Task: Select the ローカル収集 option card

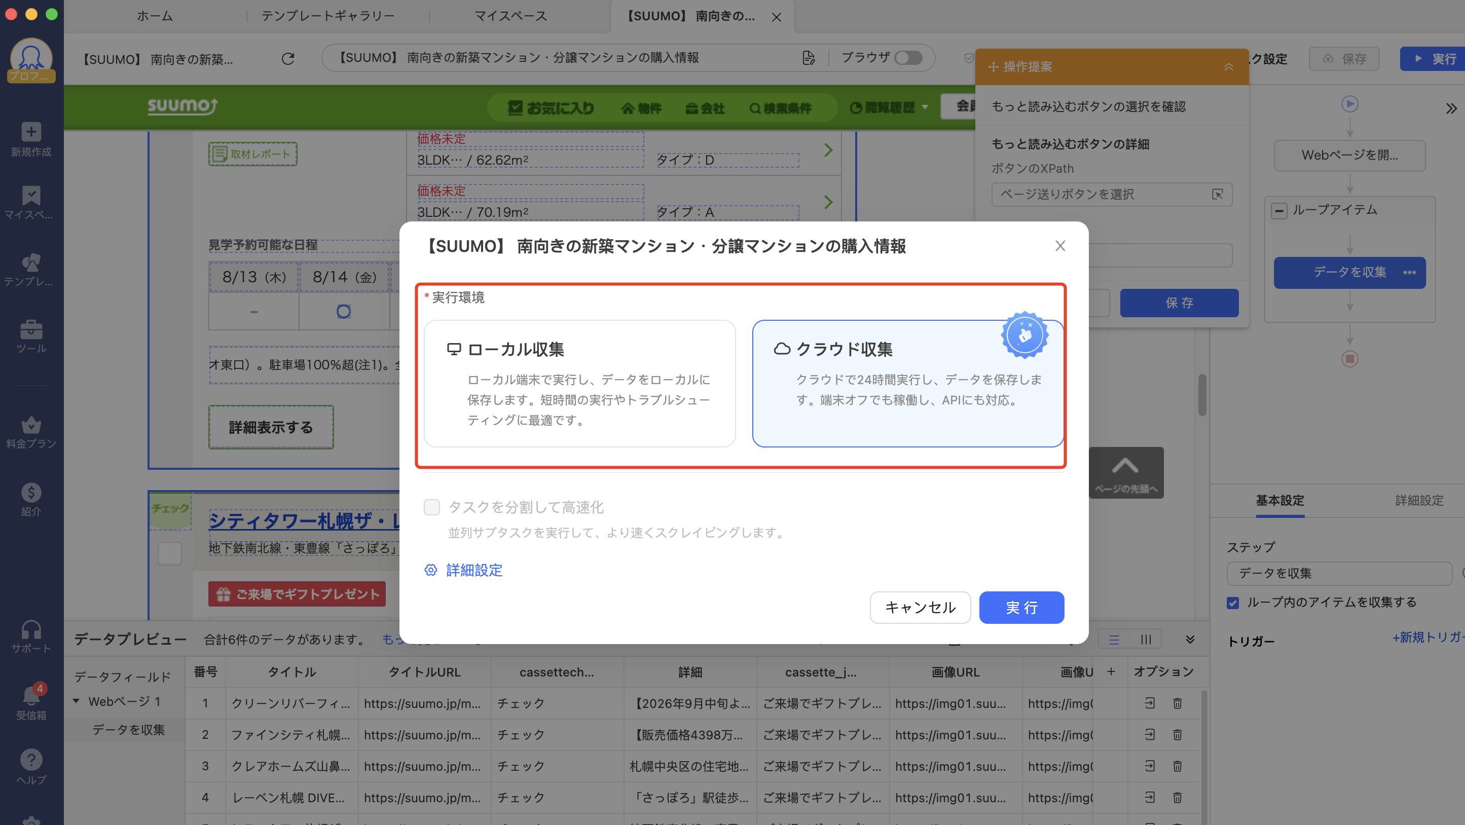Action: [579, 383]
